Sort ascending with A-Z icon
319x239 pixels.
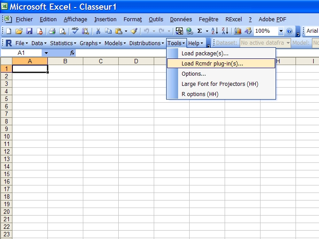point(214,31)
